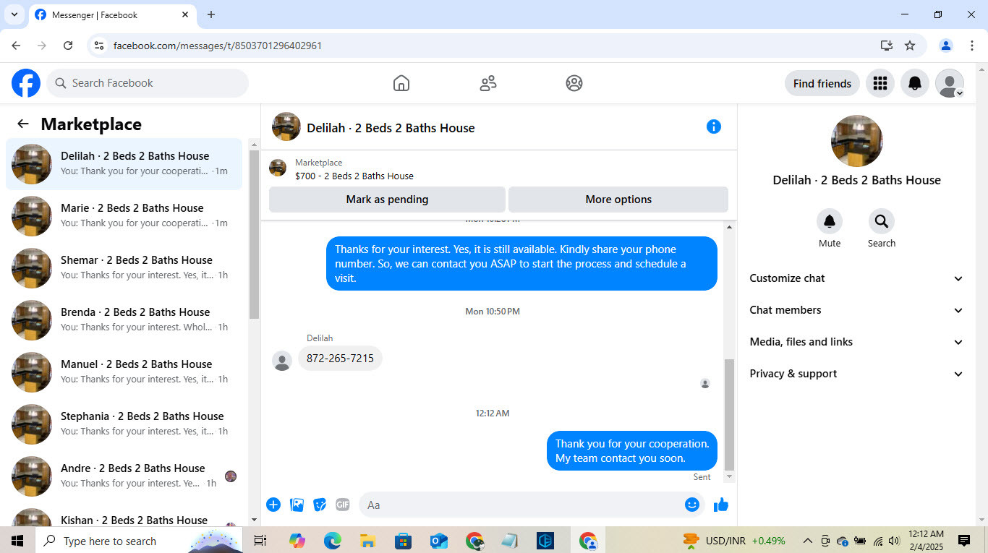Choose a GIF in the composer
The image size is (988, 553).
point(343,505)
